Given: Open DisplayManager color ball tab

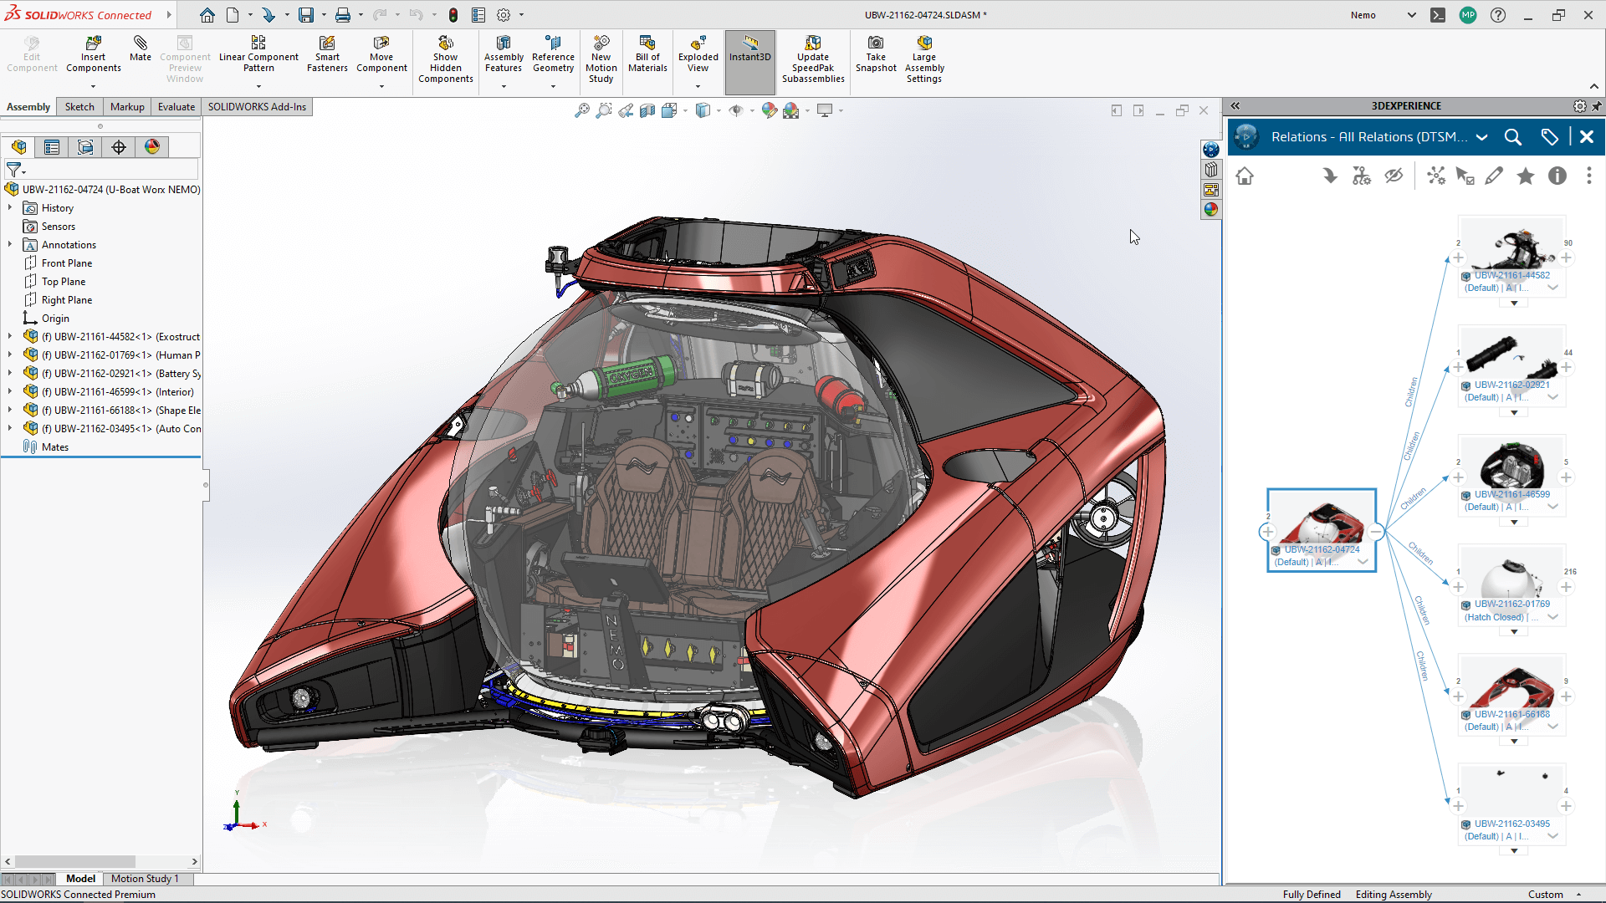Looking at the screenshot, I should pos(152,147).
